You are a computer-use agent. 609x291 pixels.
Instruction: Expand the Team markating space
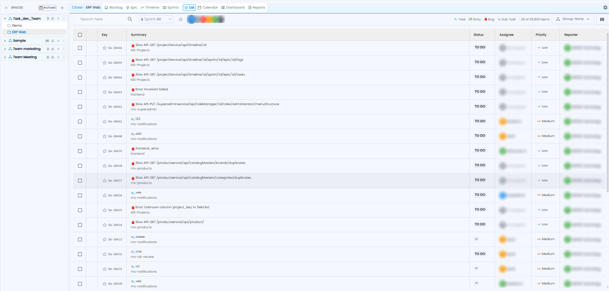(x=5, y=49)
